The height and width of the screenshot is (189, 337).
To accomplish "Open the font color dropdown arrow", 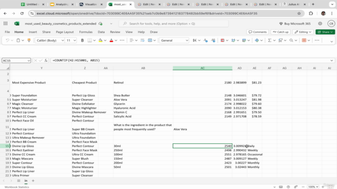I will point(116,40).
